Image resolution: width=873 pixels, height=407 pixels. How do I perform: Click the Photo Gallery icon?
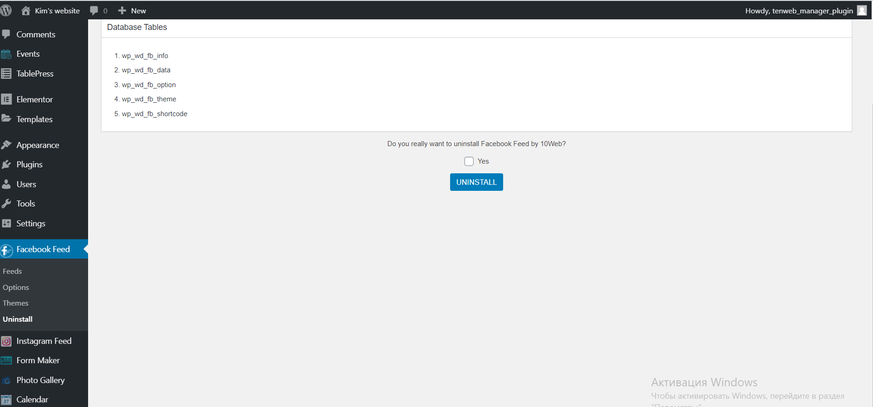tap(6, 380)
